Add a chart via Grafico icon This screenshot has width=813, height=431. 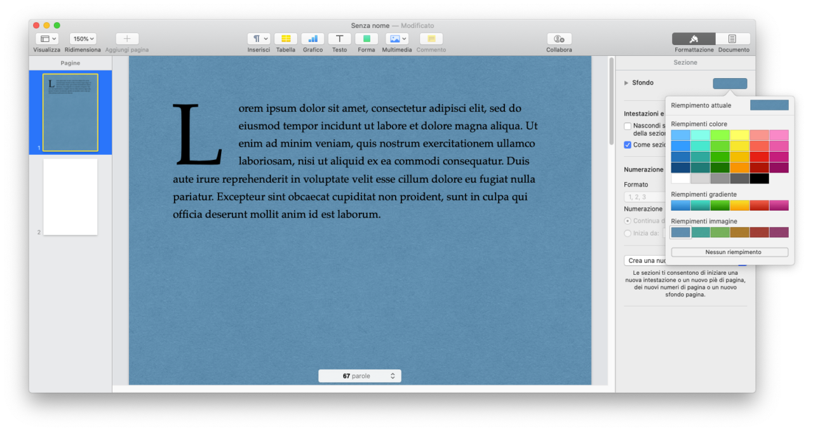pos(312,39)
